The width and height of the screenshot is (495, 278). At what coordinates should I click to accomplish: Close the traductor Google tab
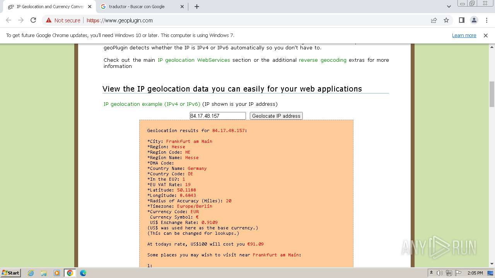(x=183, y=7)
